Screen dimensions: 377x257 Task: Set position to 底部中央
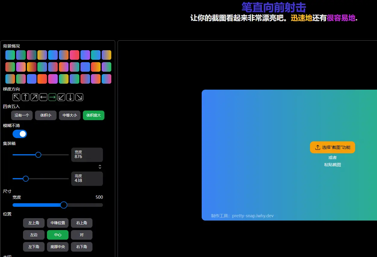click(58, 247)
